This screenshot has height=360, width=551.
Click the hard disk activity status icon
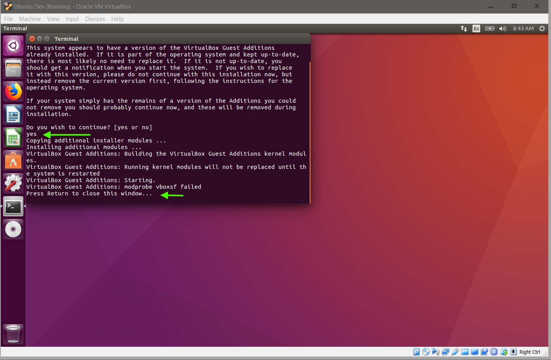point(416,352)
